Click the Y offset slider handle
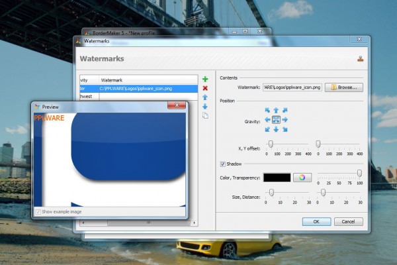Image resolution: width=397 pixels, height=265 pixels. pyautogui.click(x=318, y=144)
